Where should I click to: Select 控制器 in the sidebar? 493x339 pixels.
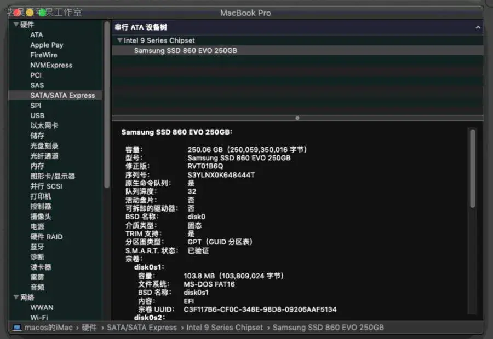tap(41, 206)
